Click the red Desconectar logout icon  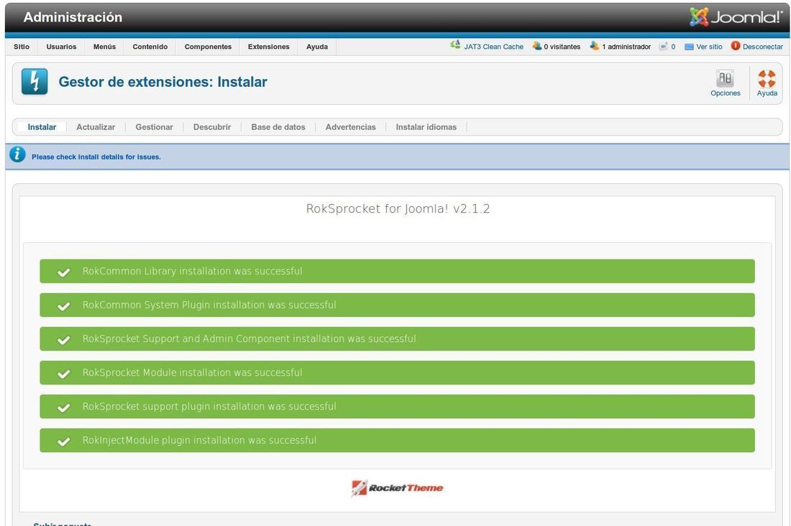[736, 46]
